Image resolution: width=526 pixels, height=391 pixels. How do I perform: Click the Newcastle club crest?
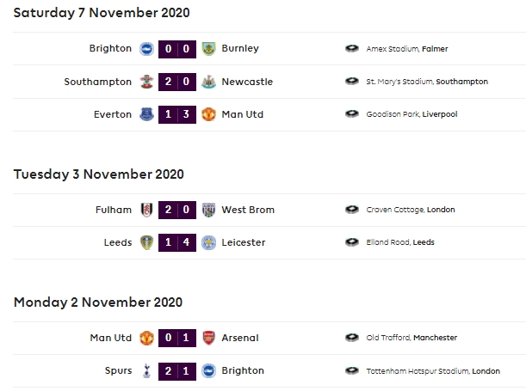(207, 82)
